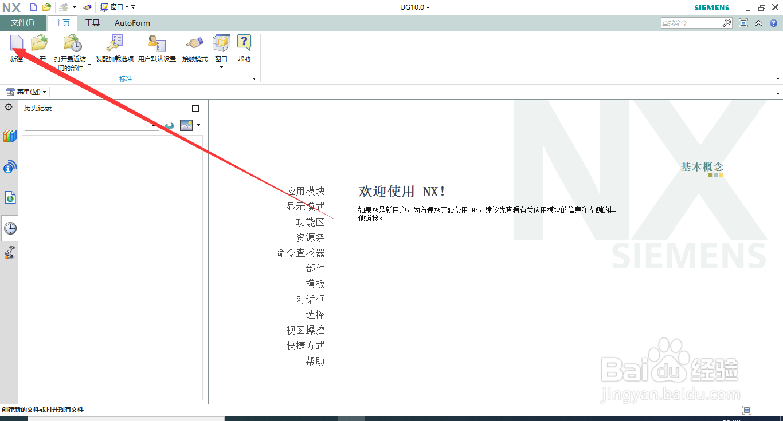Click the 帮助 help ribbon icon
Viewport: 783px width, 421px height.
click(244, 43)
